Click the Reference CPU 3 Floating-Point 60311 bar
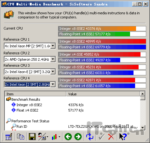Viewport: 150px width, 143px height. tap(102, 73)
